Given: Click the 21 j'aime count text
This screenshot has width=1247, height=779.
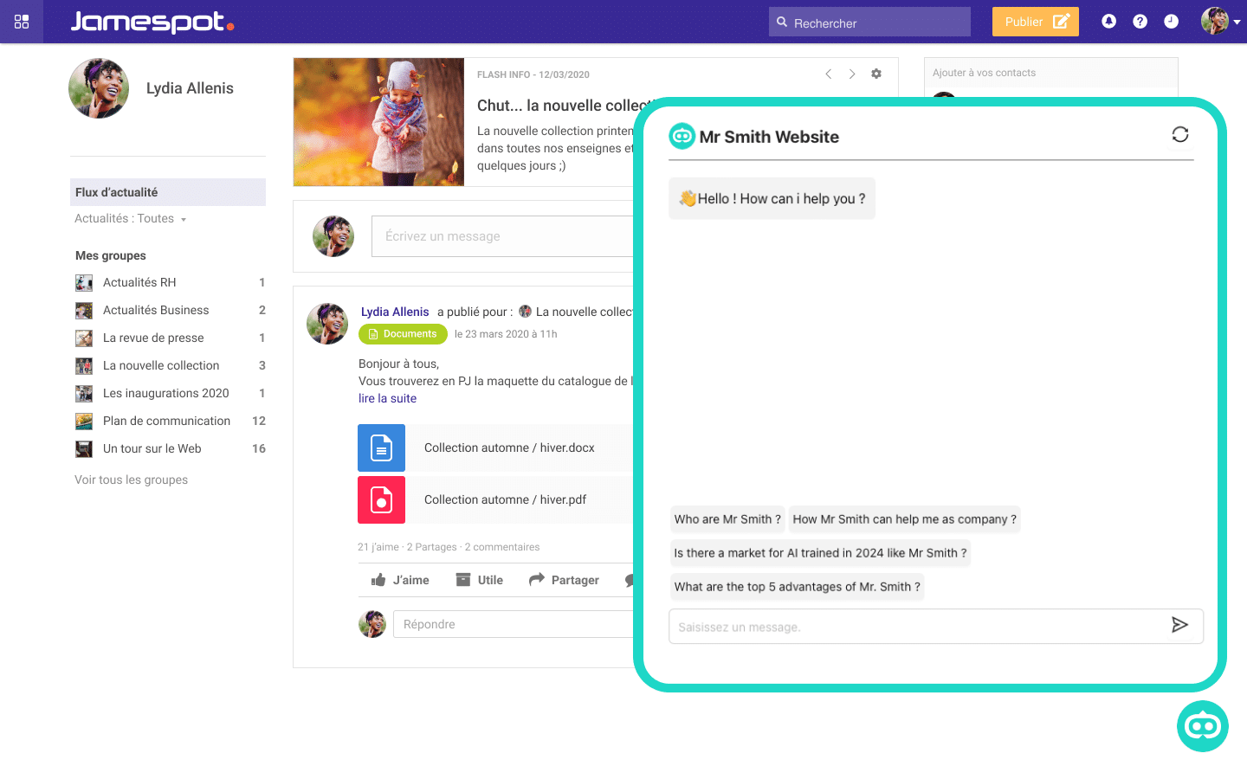Looking at the screenshot, I should [x=378, y=547].
